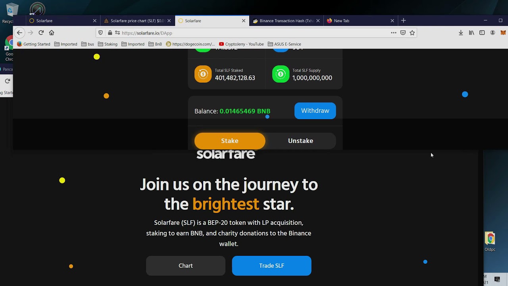This screenshot has width=508, height=286.
Task: Click the Trade SLF button
Action: coord(272,266)
